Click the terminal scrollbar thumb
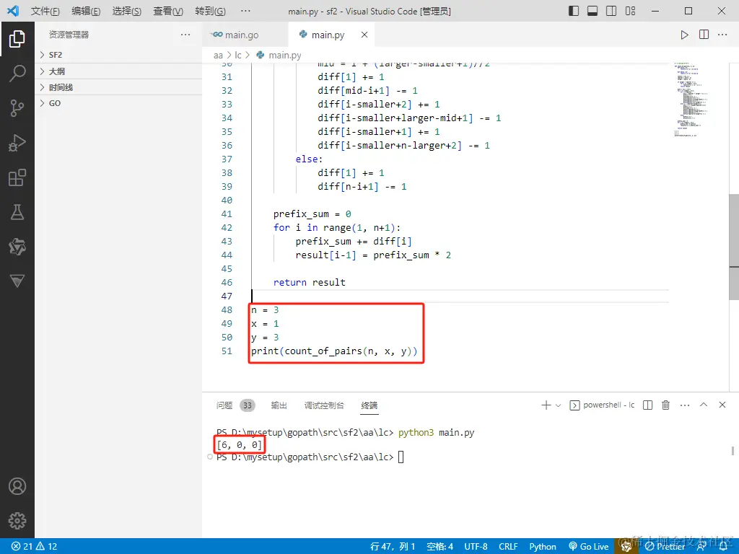This screenshot has width=739, height=554. [x=733, y=451]
